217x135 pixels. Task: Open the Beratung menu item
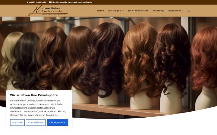coord(158,10)
